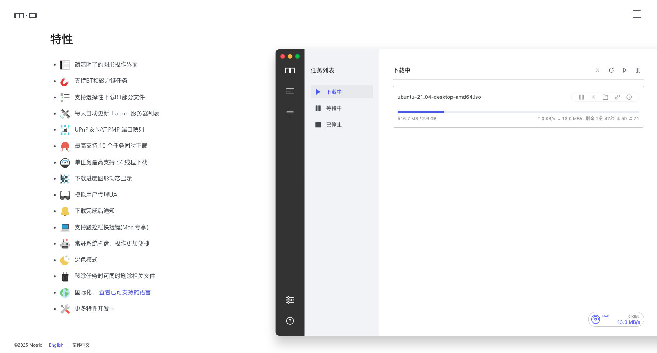
Task: Open the ubuntu iso download folder
Action: (605, 97)
